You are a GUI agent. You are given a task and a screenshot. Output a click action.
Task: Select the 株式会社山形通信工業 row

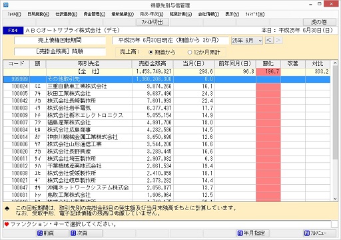[x=167, y=144]
